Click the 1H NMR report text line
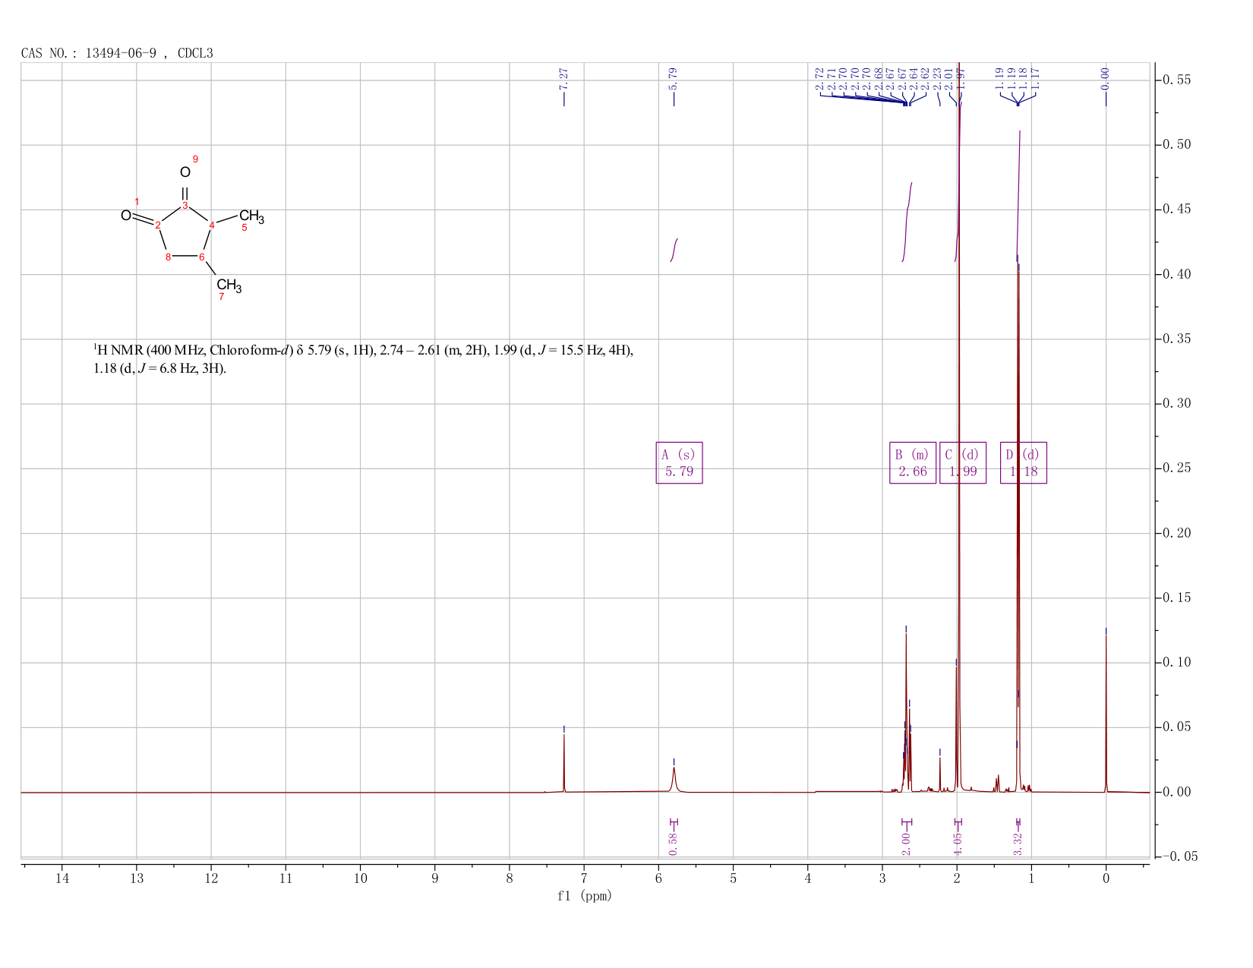 pyautogui.click(x=363, y=350)
